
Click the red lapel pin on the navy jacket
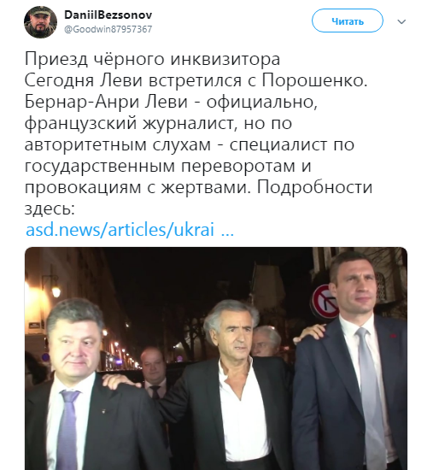(393, 336)
